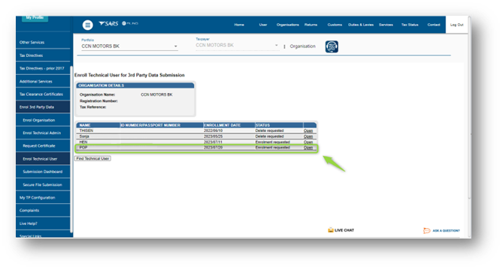Click the My Profile tab
The height and width of the screenshot is (270, 503).
coord(35,18)
